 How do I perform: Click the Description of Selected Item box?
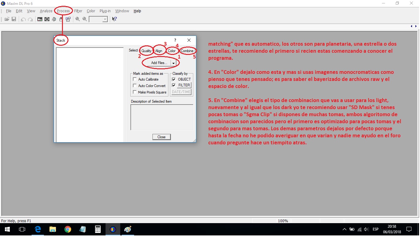tap(162, 118)
